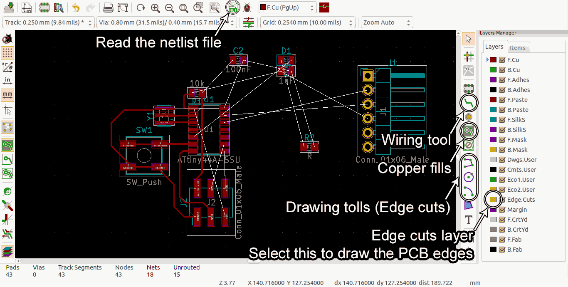Click the Zoom in magnifier icon

[x=155, y=7]
